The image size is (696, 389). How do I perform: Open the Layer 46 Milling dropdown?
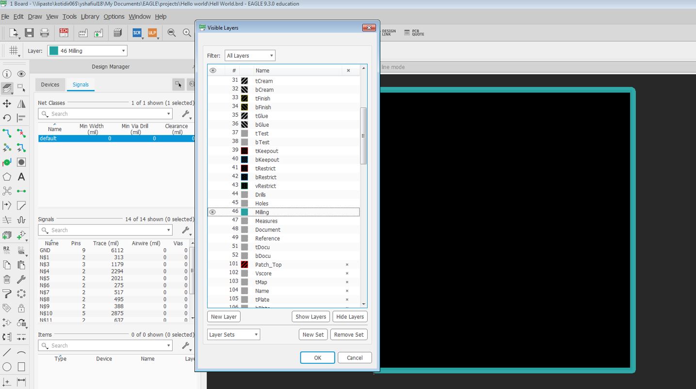point(87,51)
